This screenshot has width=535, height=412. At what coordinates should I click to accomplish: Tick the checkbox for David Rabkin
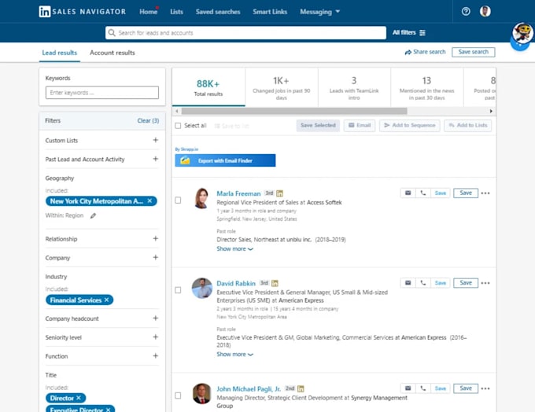click(x=178, y=290)
